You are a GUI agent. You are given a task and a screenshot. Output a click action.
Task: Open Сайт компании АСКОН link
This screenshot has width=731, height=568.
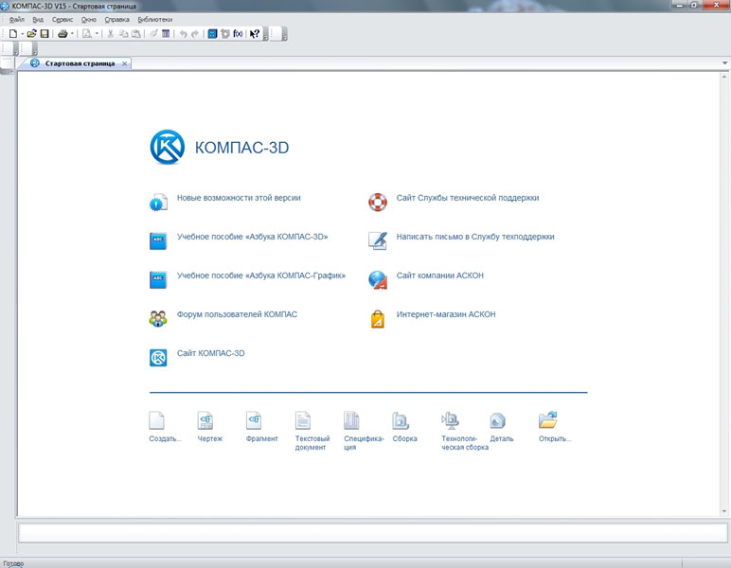(x=440, y=275)
